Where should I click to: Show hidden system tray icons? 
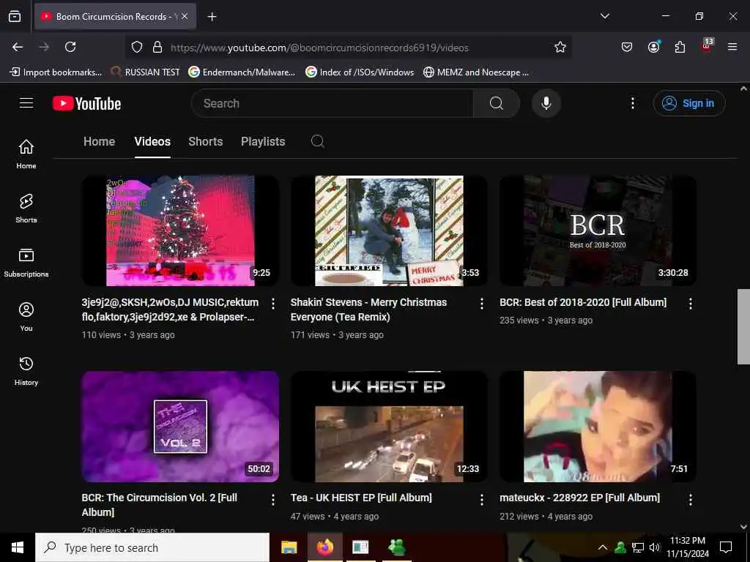(x=603, y=547)
